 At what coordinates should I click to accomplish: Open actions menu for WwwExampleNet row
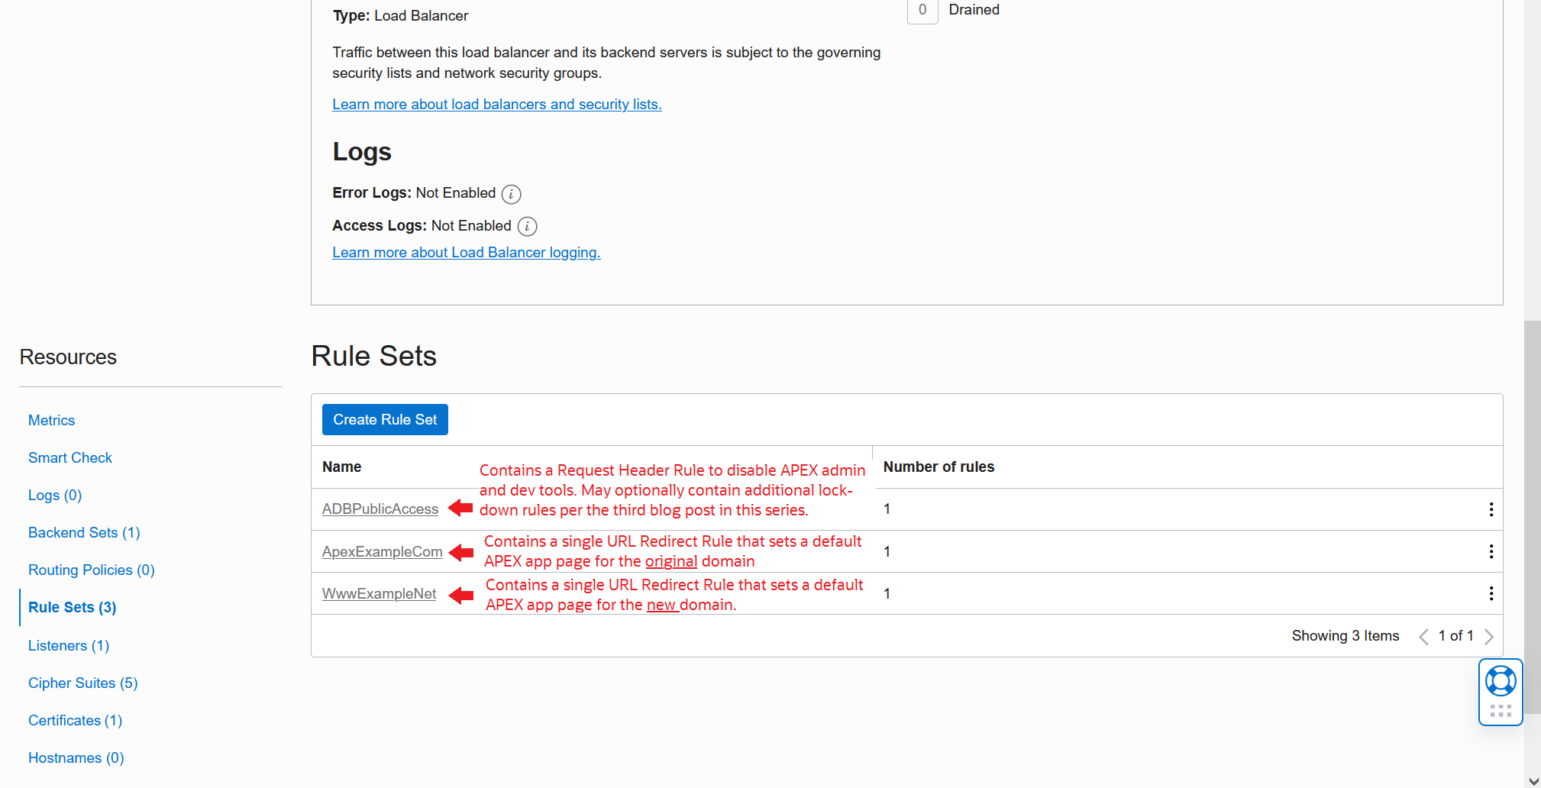click(1491, 593)
